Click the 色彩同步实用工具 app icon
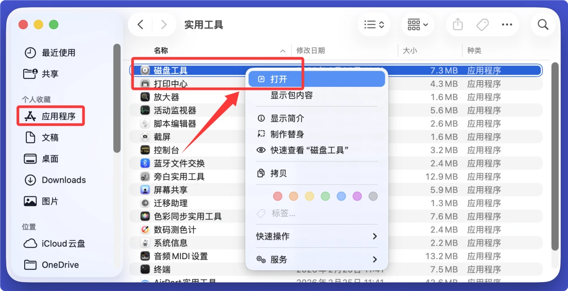The width and height of the screenshot is (568, 291). (x=145, y=216)
